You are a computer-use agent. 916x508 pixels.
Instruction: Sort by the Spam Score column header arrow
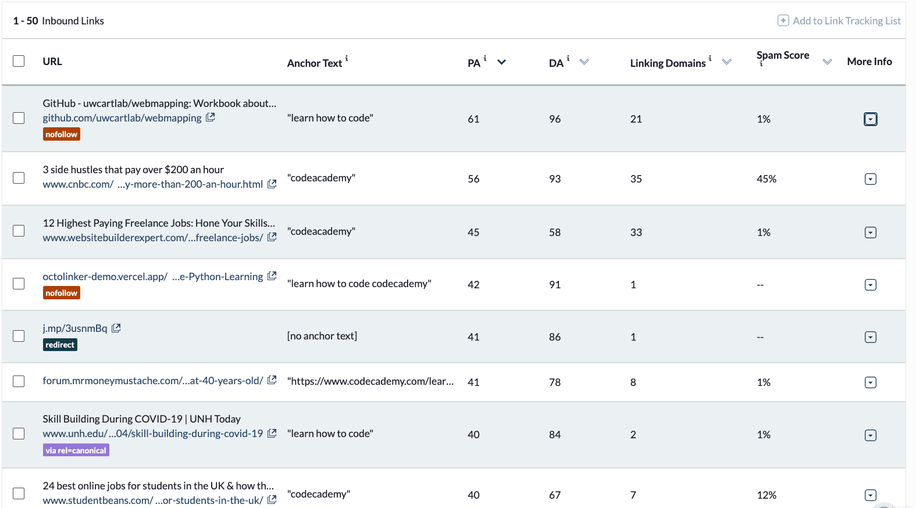(x=827, y=62)
